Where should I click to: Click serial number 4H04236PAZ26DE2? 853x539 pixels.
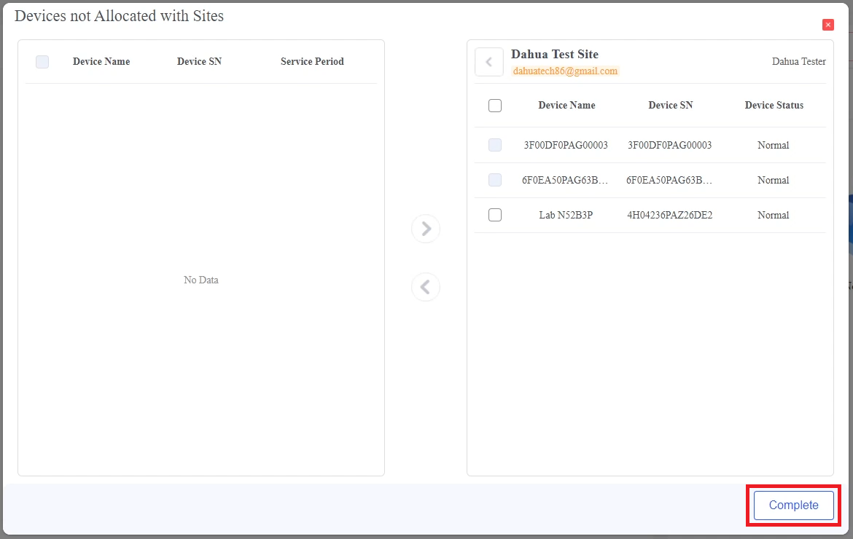click(x=670, y=216)
